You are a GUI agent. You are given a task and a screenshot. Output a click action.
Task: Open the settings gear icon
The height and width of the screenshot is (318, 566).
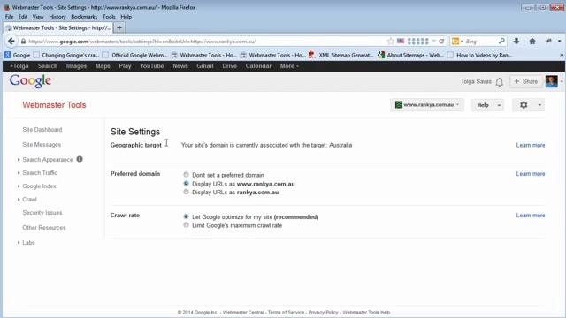(x=524, y=105)
